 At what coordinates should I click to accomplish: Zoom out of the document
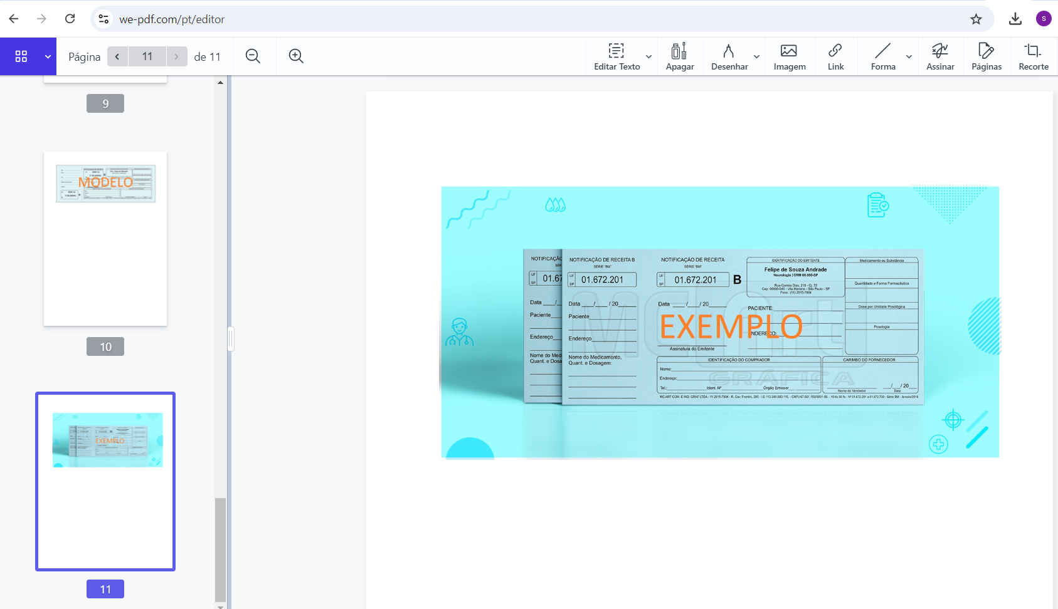coord(253,56)
